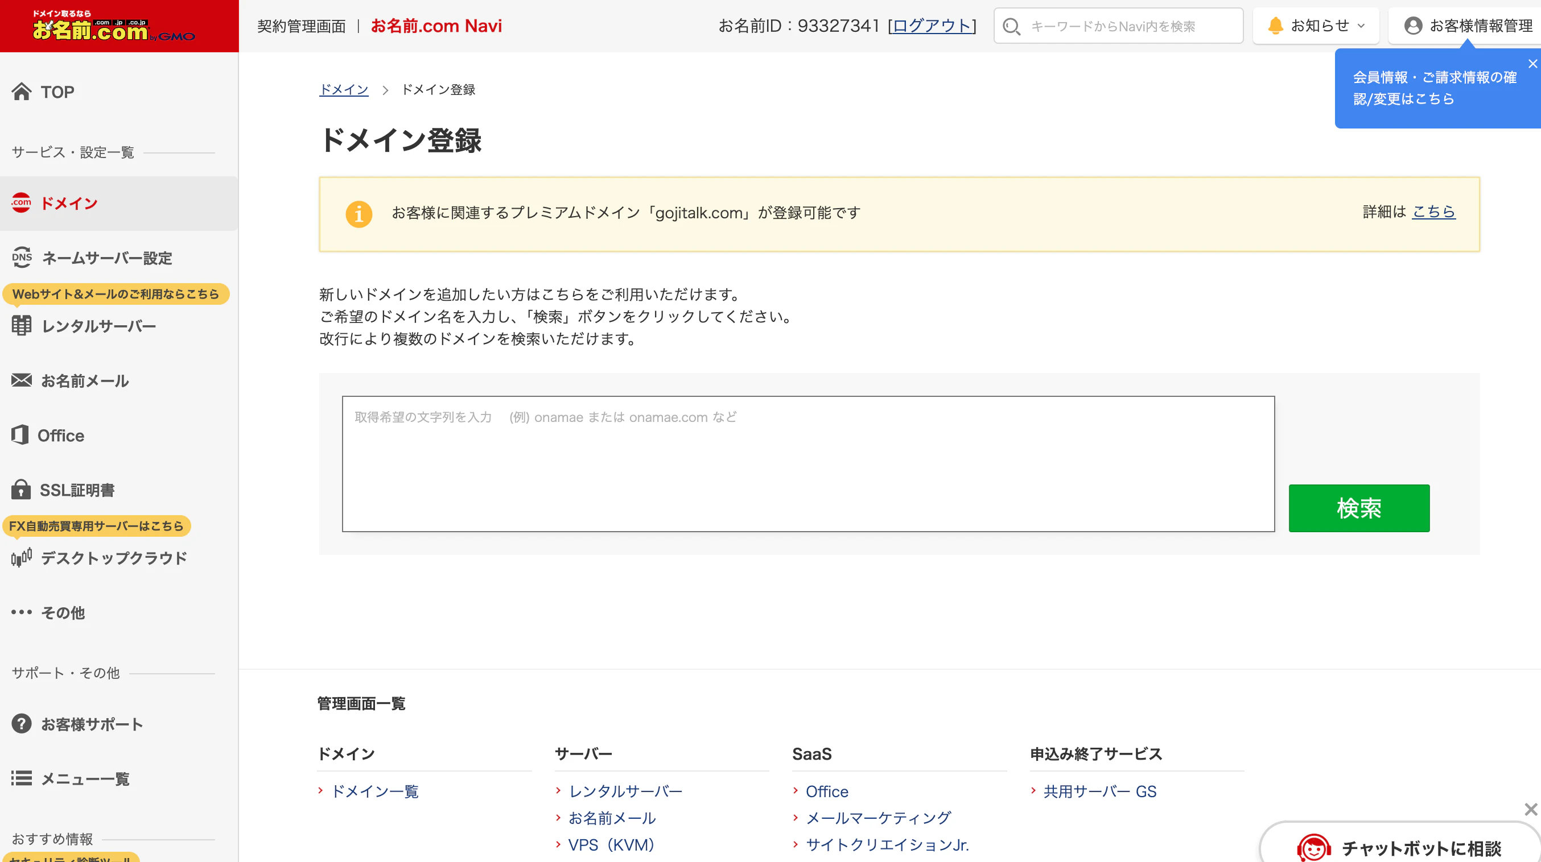Click the VPS (KVM) footer link
This screenshot has height=862, width=1541.
(611, 845)
